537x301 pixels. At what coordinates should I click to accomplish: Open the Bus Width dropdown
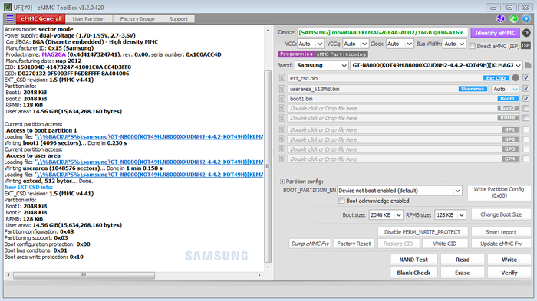pyautogui.click(x=454, y=44)
